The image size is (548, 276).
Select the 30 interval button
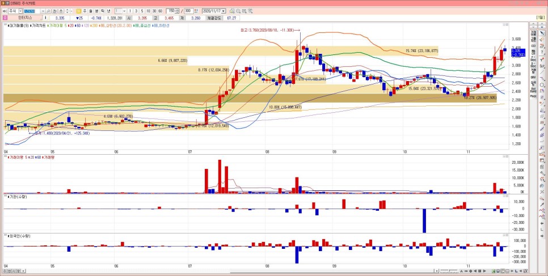(154, 11)
